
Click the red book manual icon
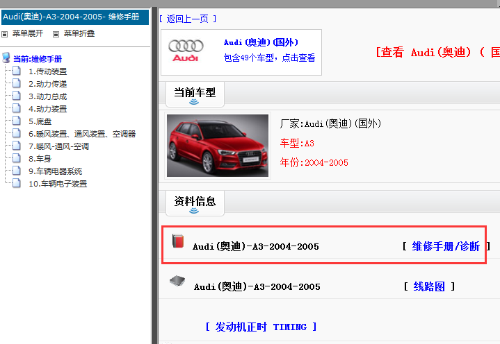178,241
